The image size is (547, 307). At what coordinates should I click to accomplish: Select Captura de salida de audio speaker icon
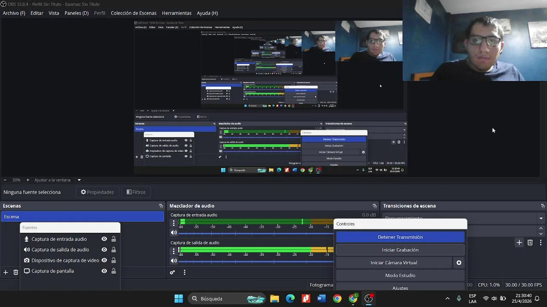(x=26, y=250)
